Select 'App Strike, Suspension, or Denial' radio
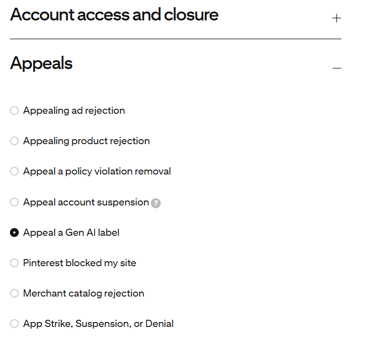The width and height of the screenshot is (374, 338). point(14,324)
